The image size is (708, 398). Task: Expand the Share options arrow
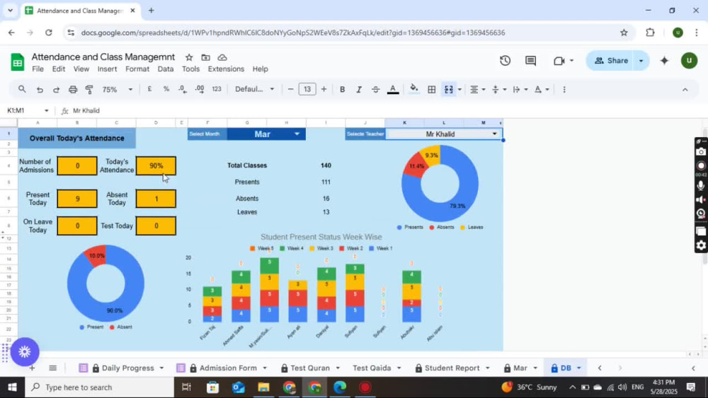tap(641, 60)
